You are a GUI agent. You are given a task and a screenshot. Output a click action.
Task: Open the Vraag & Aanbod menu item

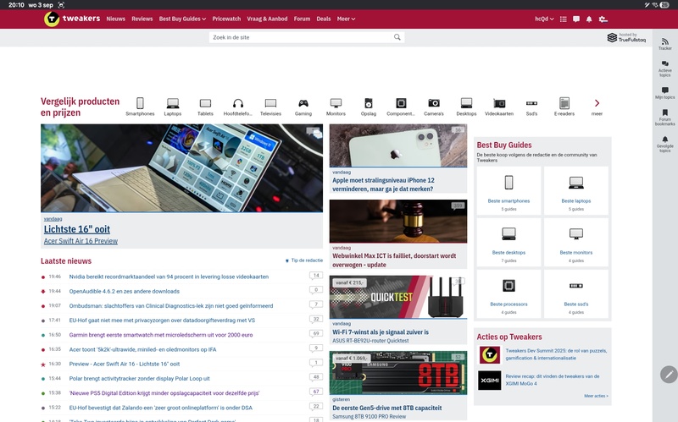267,19
